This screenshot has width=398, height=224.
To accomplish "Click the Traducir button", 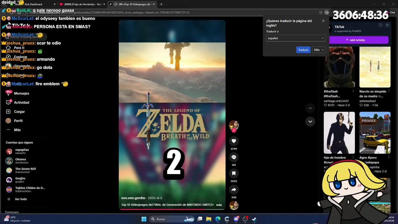I will [x=303, y=50].
